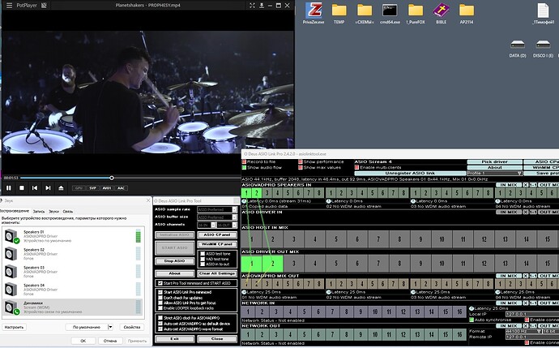Pause the video in PotPlayer
Viewport: 559px width, 348px height.
(x=9, y=187)
